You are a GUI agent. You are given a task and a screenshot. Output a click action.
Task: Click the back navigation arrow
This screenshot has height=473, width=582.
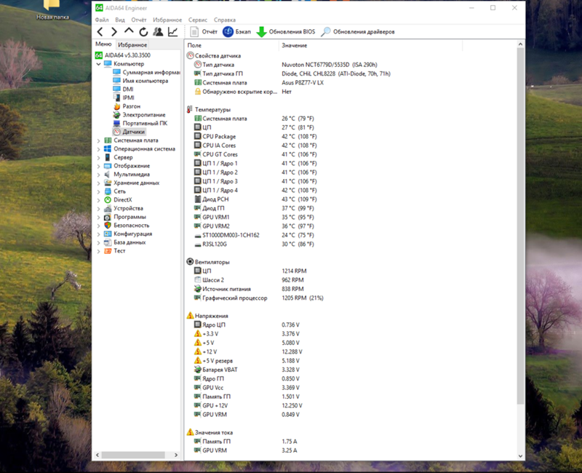(x=100, y=31)
